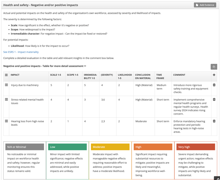Edit the comment for Injury due to machinery
Viewport: 220px width, 180px height.
point(191,89)
